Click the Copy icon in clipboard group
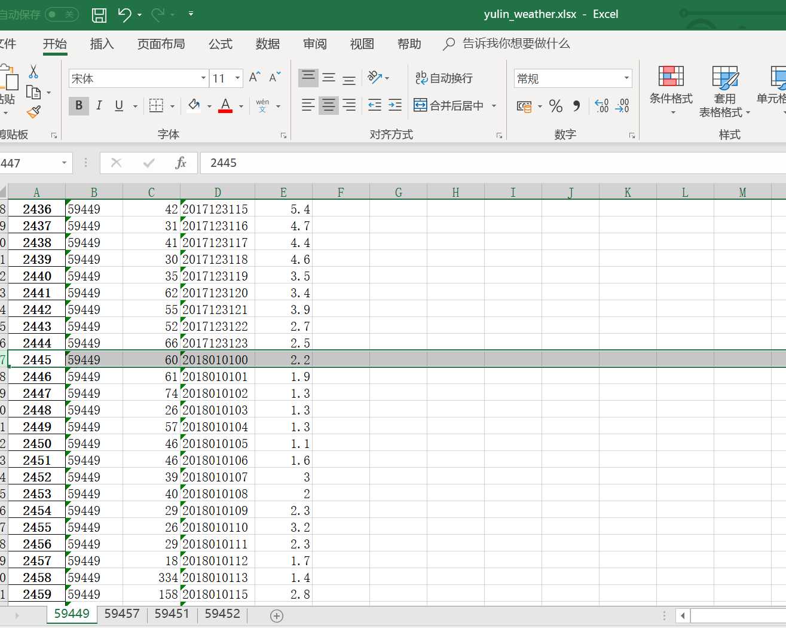The height and width of the screenshot is (628, 786). click(33, 92)
